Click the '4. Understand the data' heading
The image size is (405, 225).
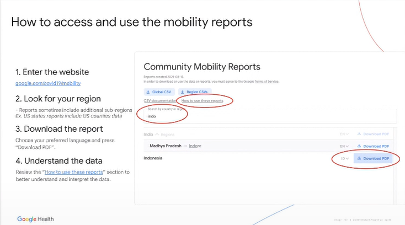tap(59, 161)
